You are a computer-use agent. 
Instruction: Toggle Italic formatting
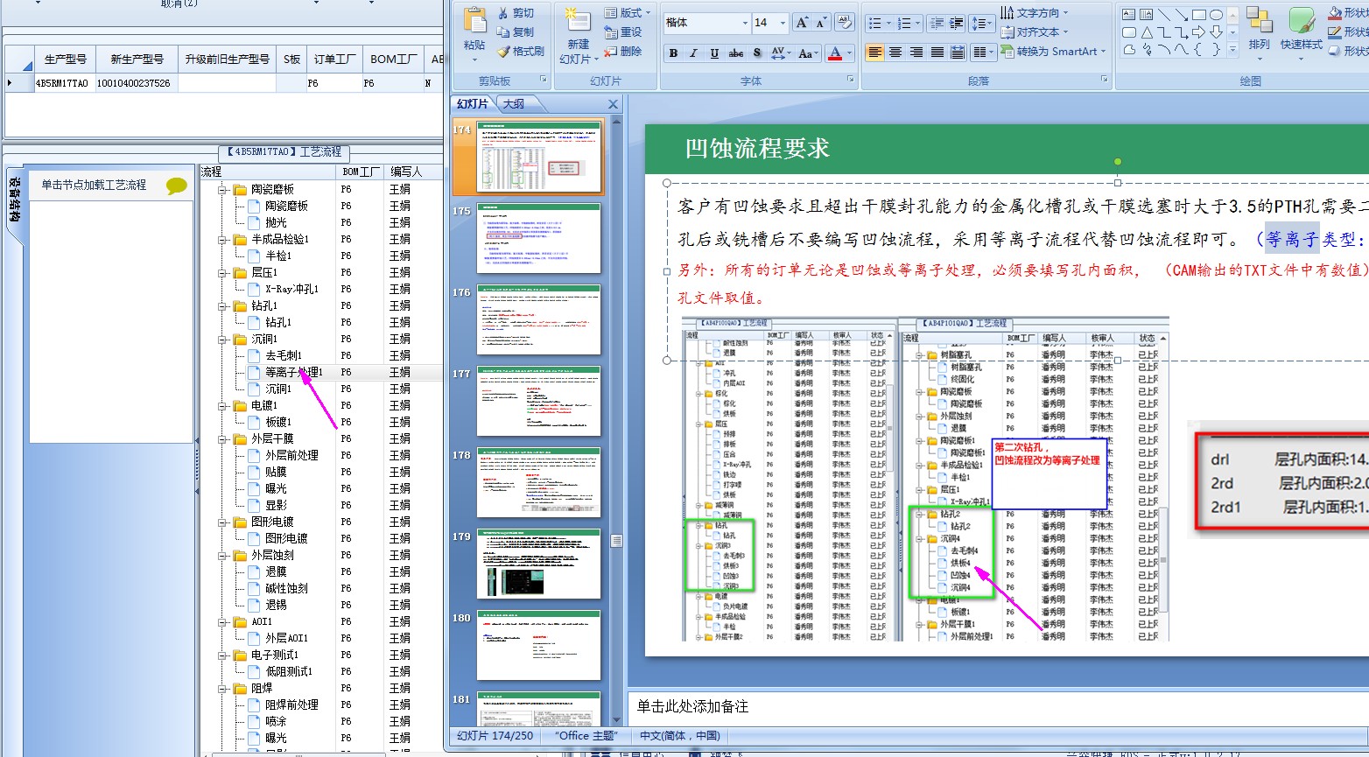point(693,53)
